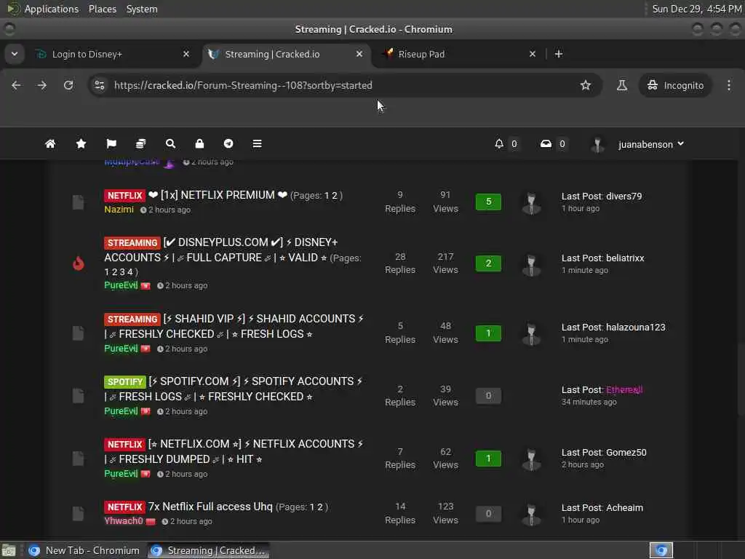Open forum search magnifier icon

coord(170,143)
